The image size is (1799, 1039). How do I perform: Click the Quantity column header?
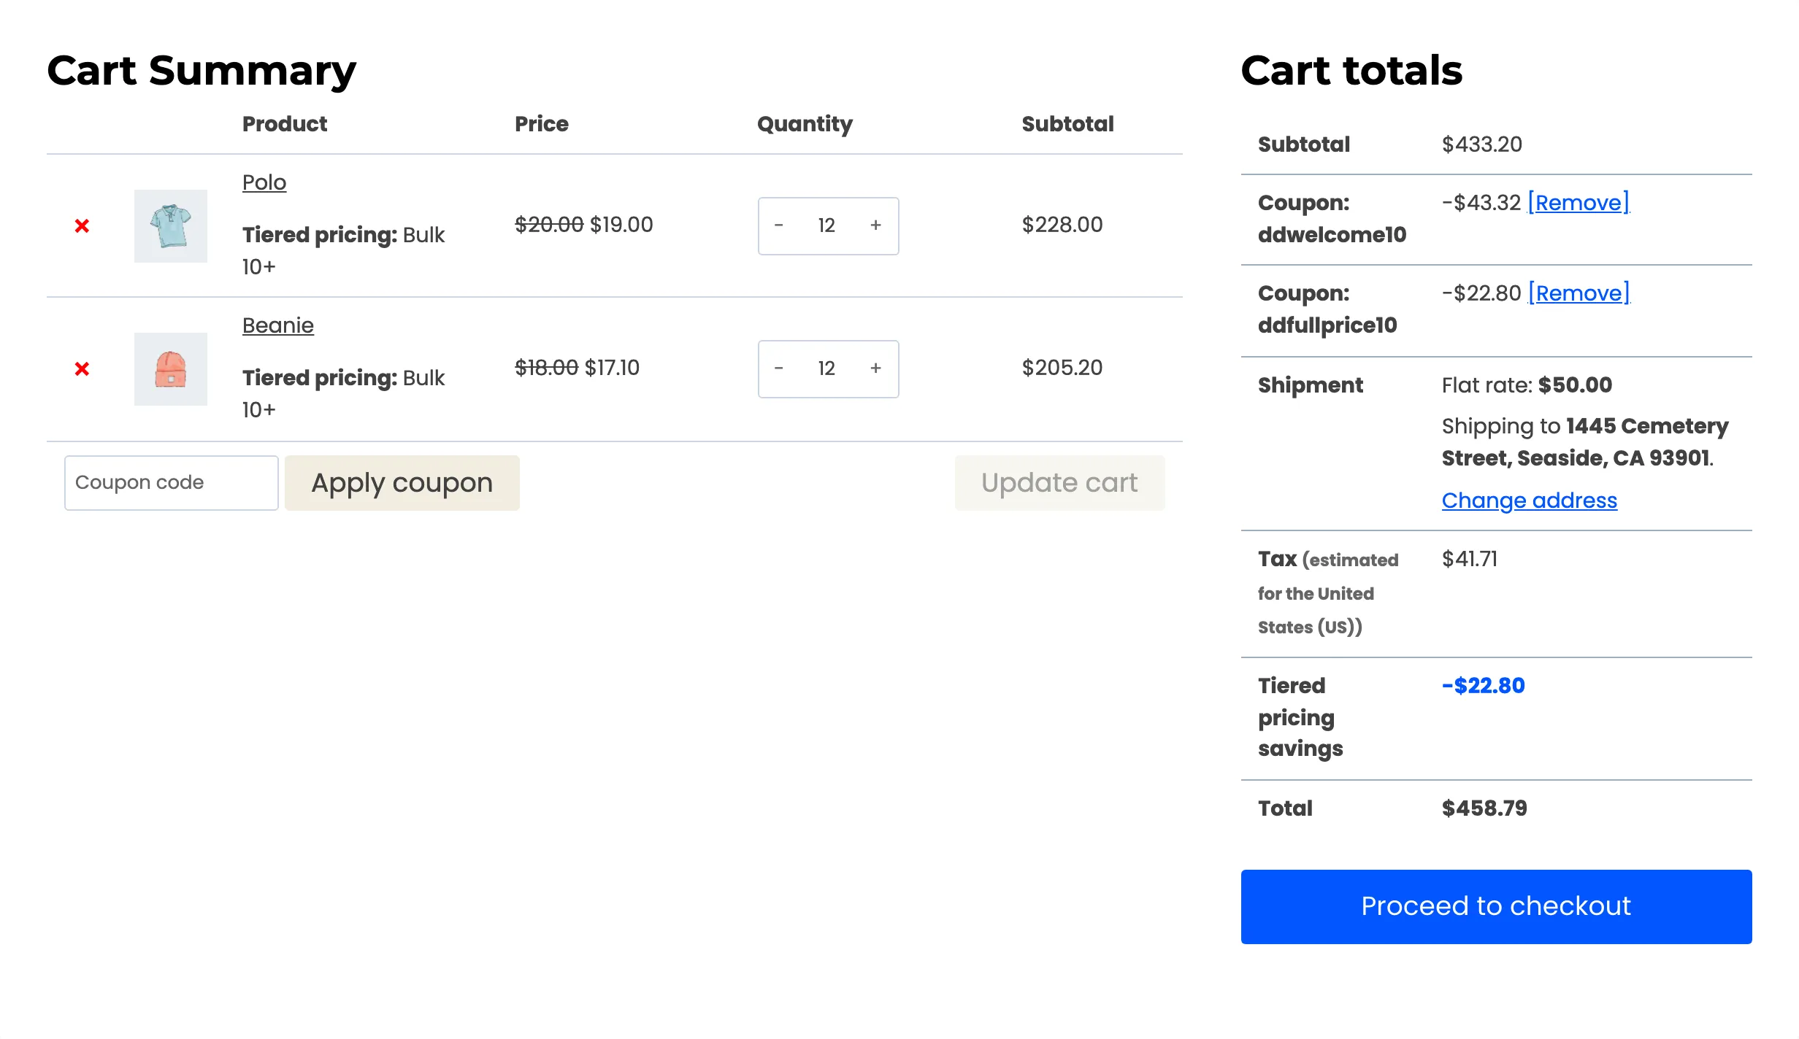tap(805, 124)
